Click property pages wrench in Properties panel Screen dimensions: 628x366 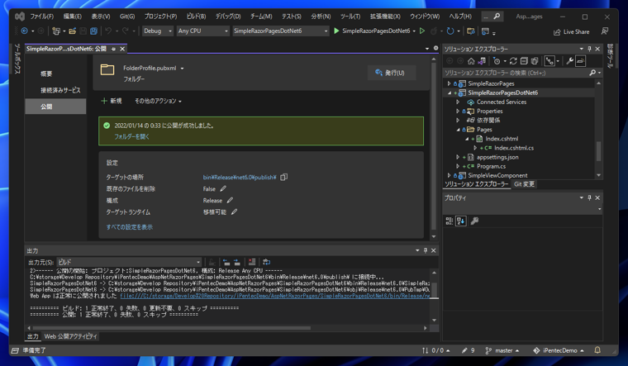(474, 221)
